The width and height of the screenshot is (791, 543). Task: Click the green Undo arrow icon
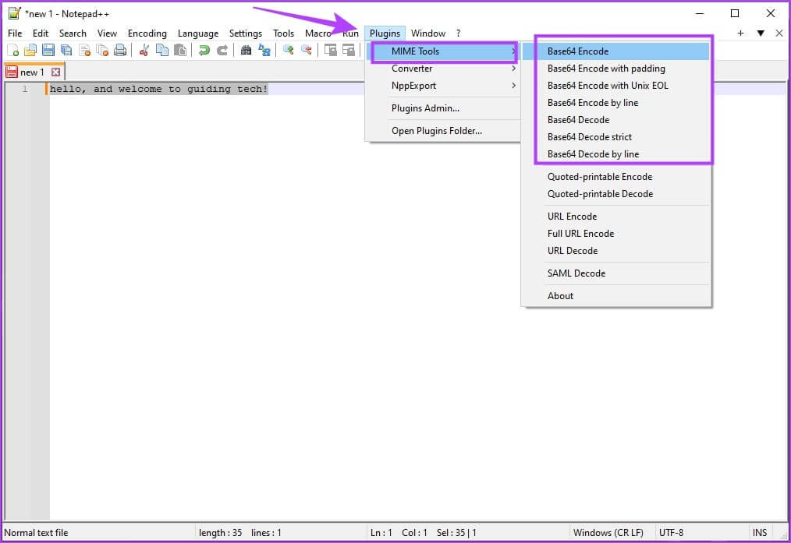(x=204, y=50)
